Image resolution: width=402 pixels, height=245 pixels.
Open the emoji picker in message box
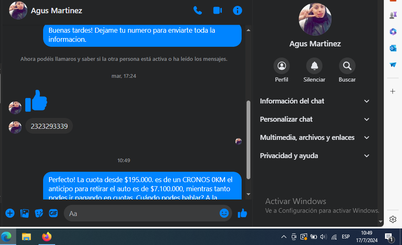click(224, 213)
